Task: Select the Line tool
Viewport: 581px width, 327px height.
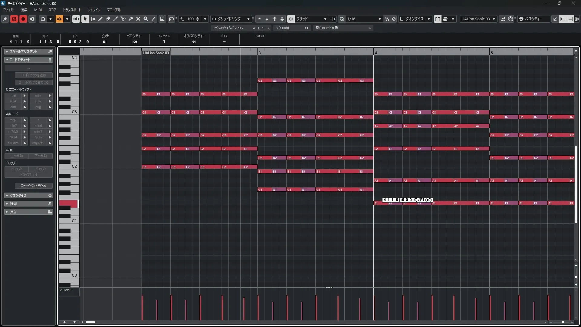Action: (153, 19)
